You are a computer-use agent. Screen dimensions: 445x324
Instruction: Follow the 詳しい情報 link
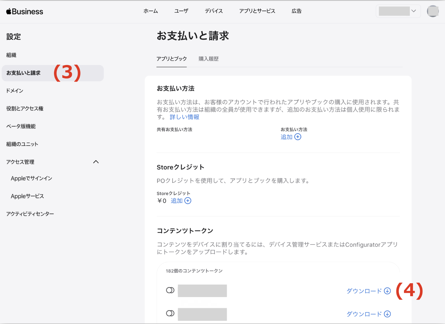point(185,117)
